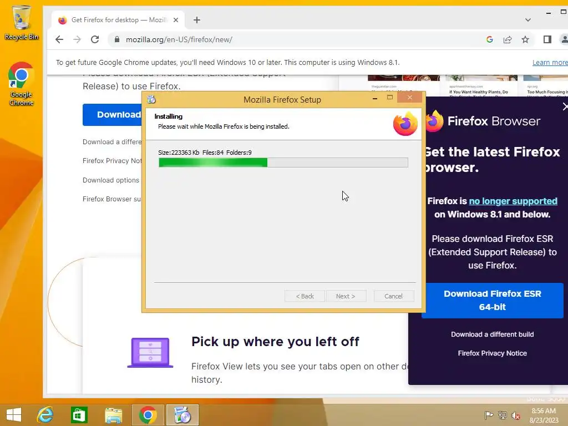Viewport: 568px width, 426px height.
Task: Switch to Chrome on the taskbar
Action: click(x=148, y=415)
